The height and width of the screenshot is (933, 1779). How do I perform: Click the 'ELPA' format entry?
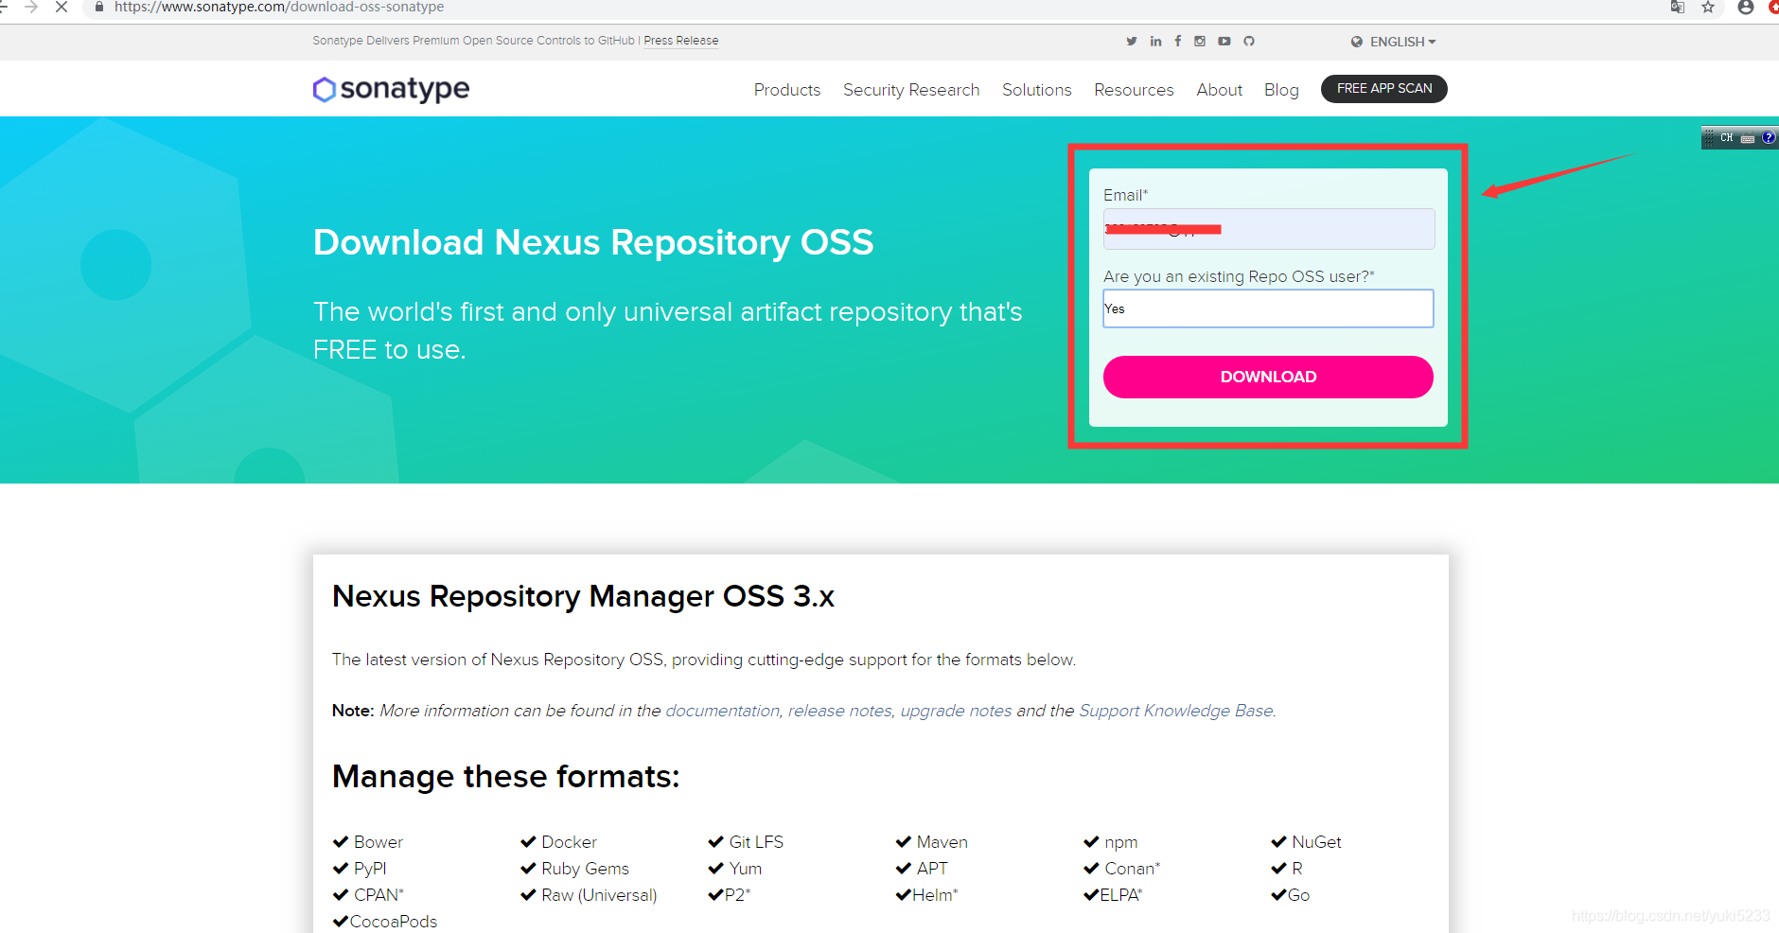(x=1121, y=895)
